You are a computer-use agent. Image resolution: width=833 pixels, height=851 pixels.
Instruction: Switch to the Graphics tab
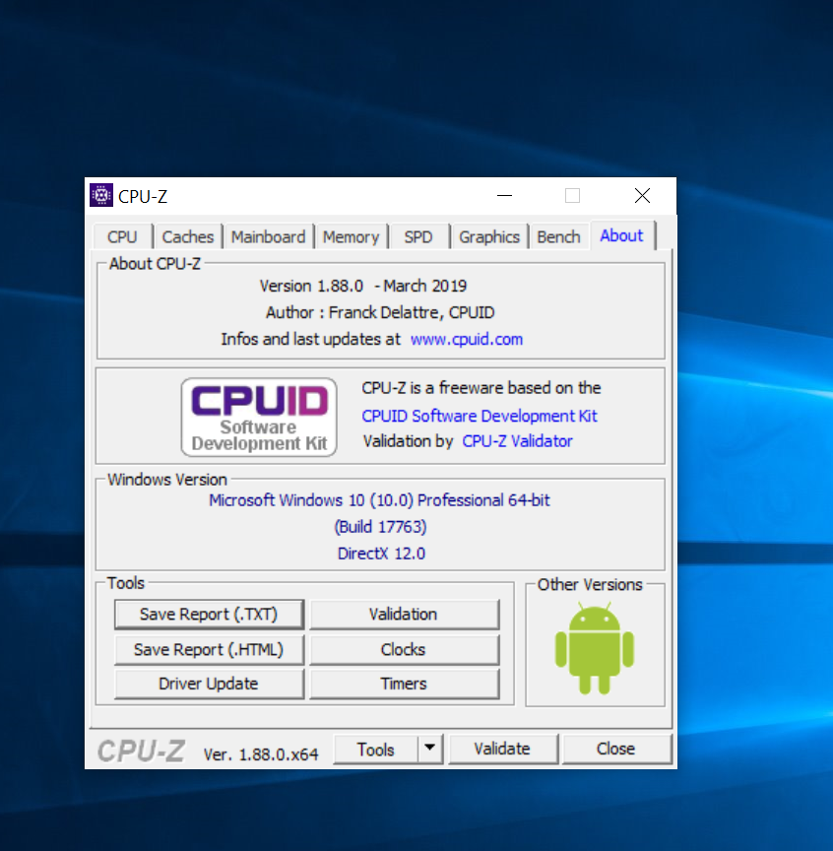pos(489,237)
